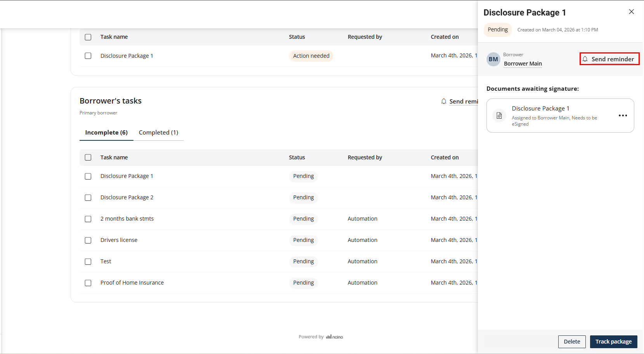This screenshot has width=644, height=354.
Task: Tick the Drivers license task checkbox
Action: [88, 240]
